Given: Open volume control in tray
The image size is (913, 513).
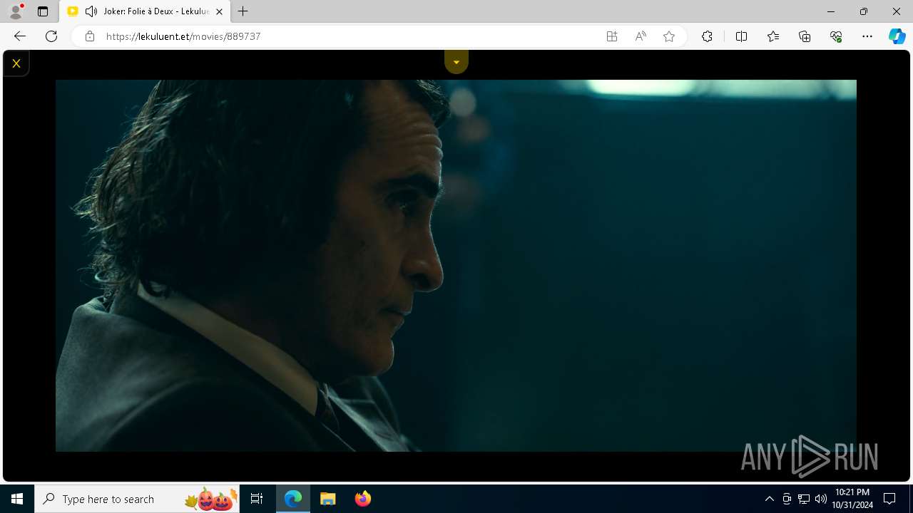Looking at the screenshot, I should (x=820, y=499).
